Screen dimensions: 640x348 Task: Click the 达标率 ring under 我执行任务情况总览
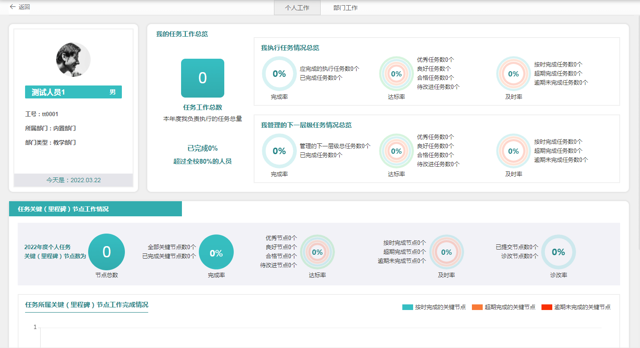pyautogui.click(x=396, y=74)
